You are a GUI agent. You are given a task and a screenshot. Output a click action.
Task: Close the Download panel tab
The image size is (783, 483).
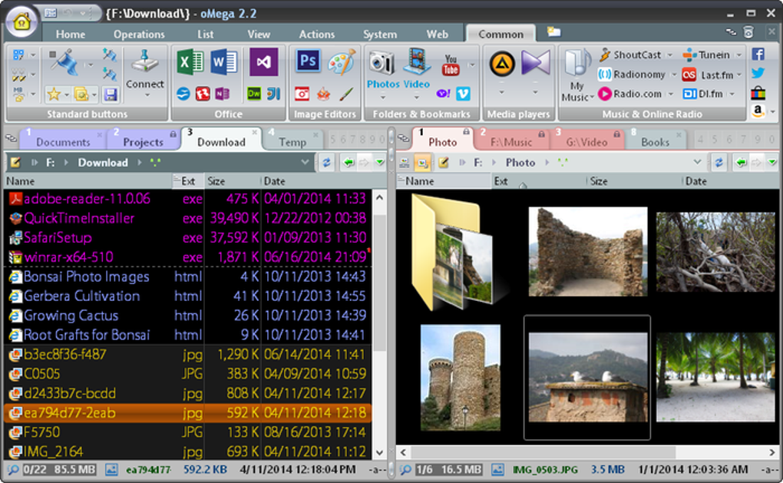coord(255,133)
